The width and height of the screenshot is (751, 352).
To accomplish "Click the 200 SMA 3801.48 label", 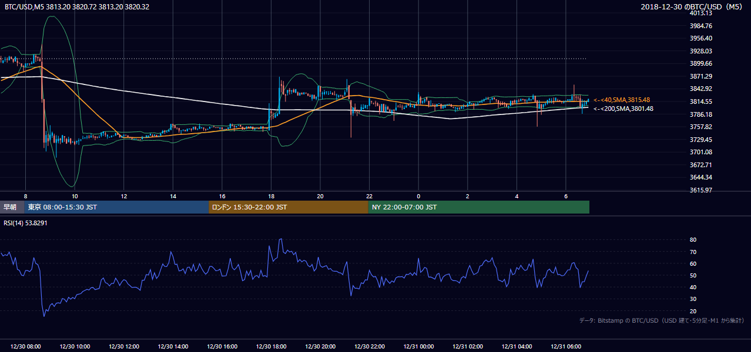I will pos(623,109).
